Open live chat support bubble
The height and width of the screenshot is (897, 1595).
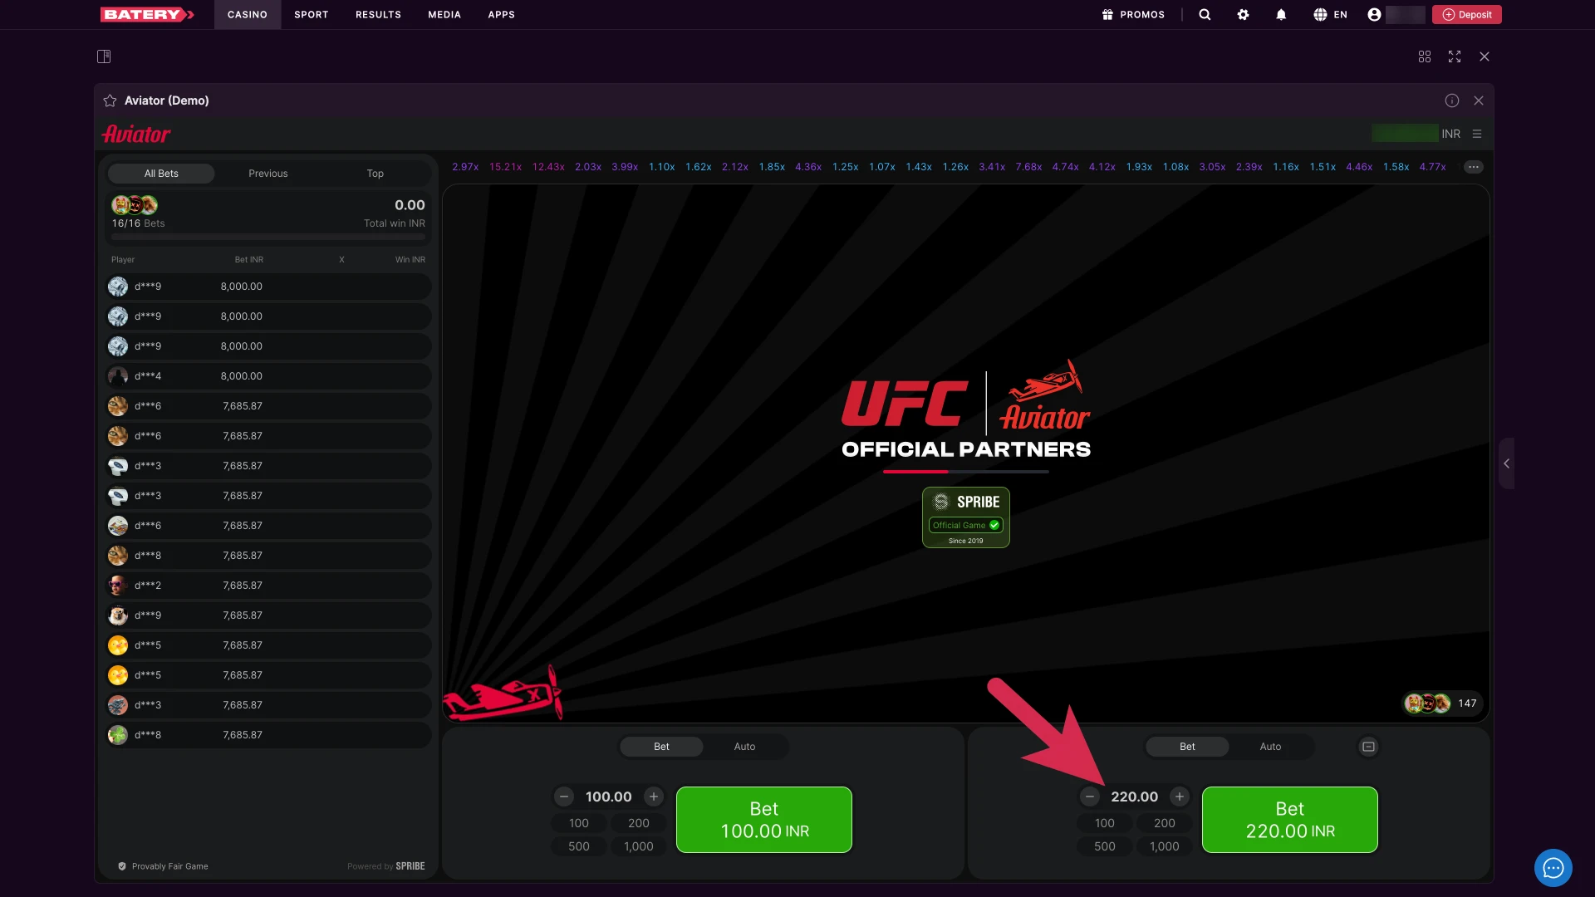1553,868
